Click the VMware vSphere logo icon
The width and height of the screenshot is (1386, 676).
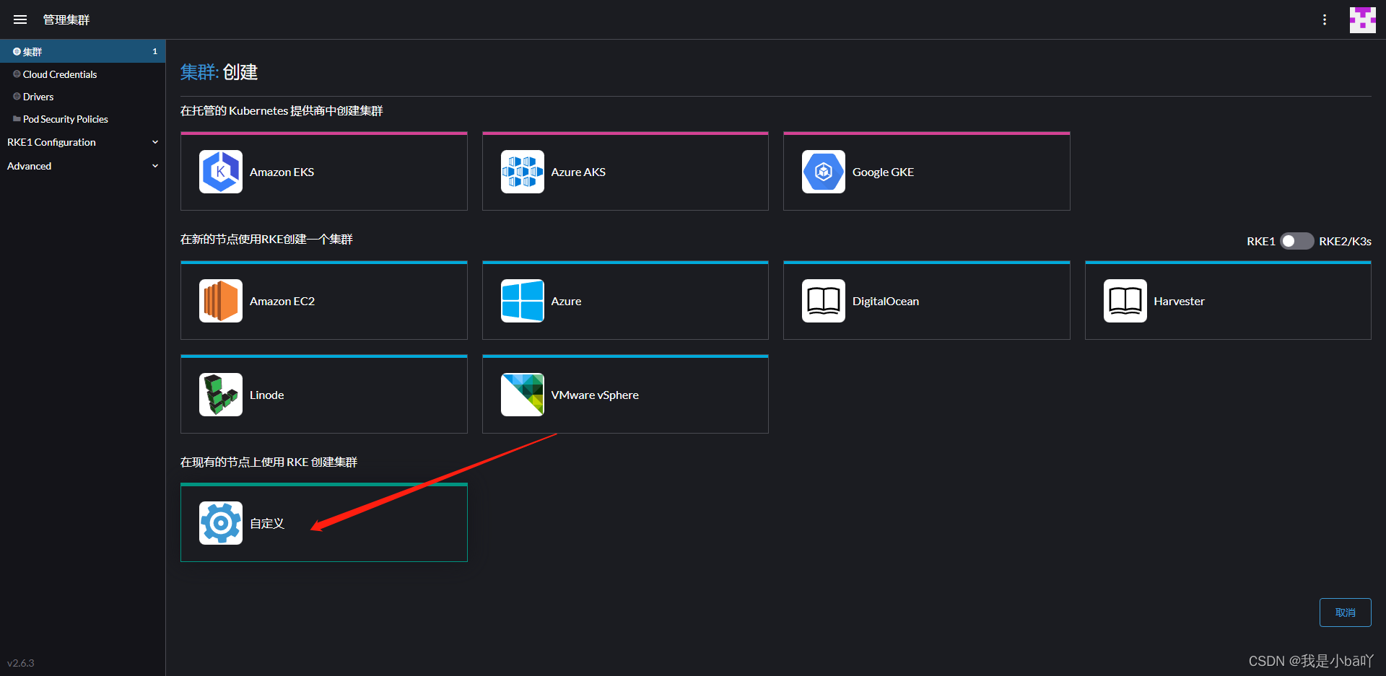523,395
